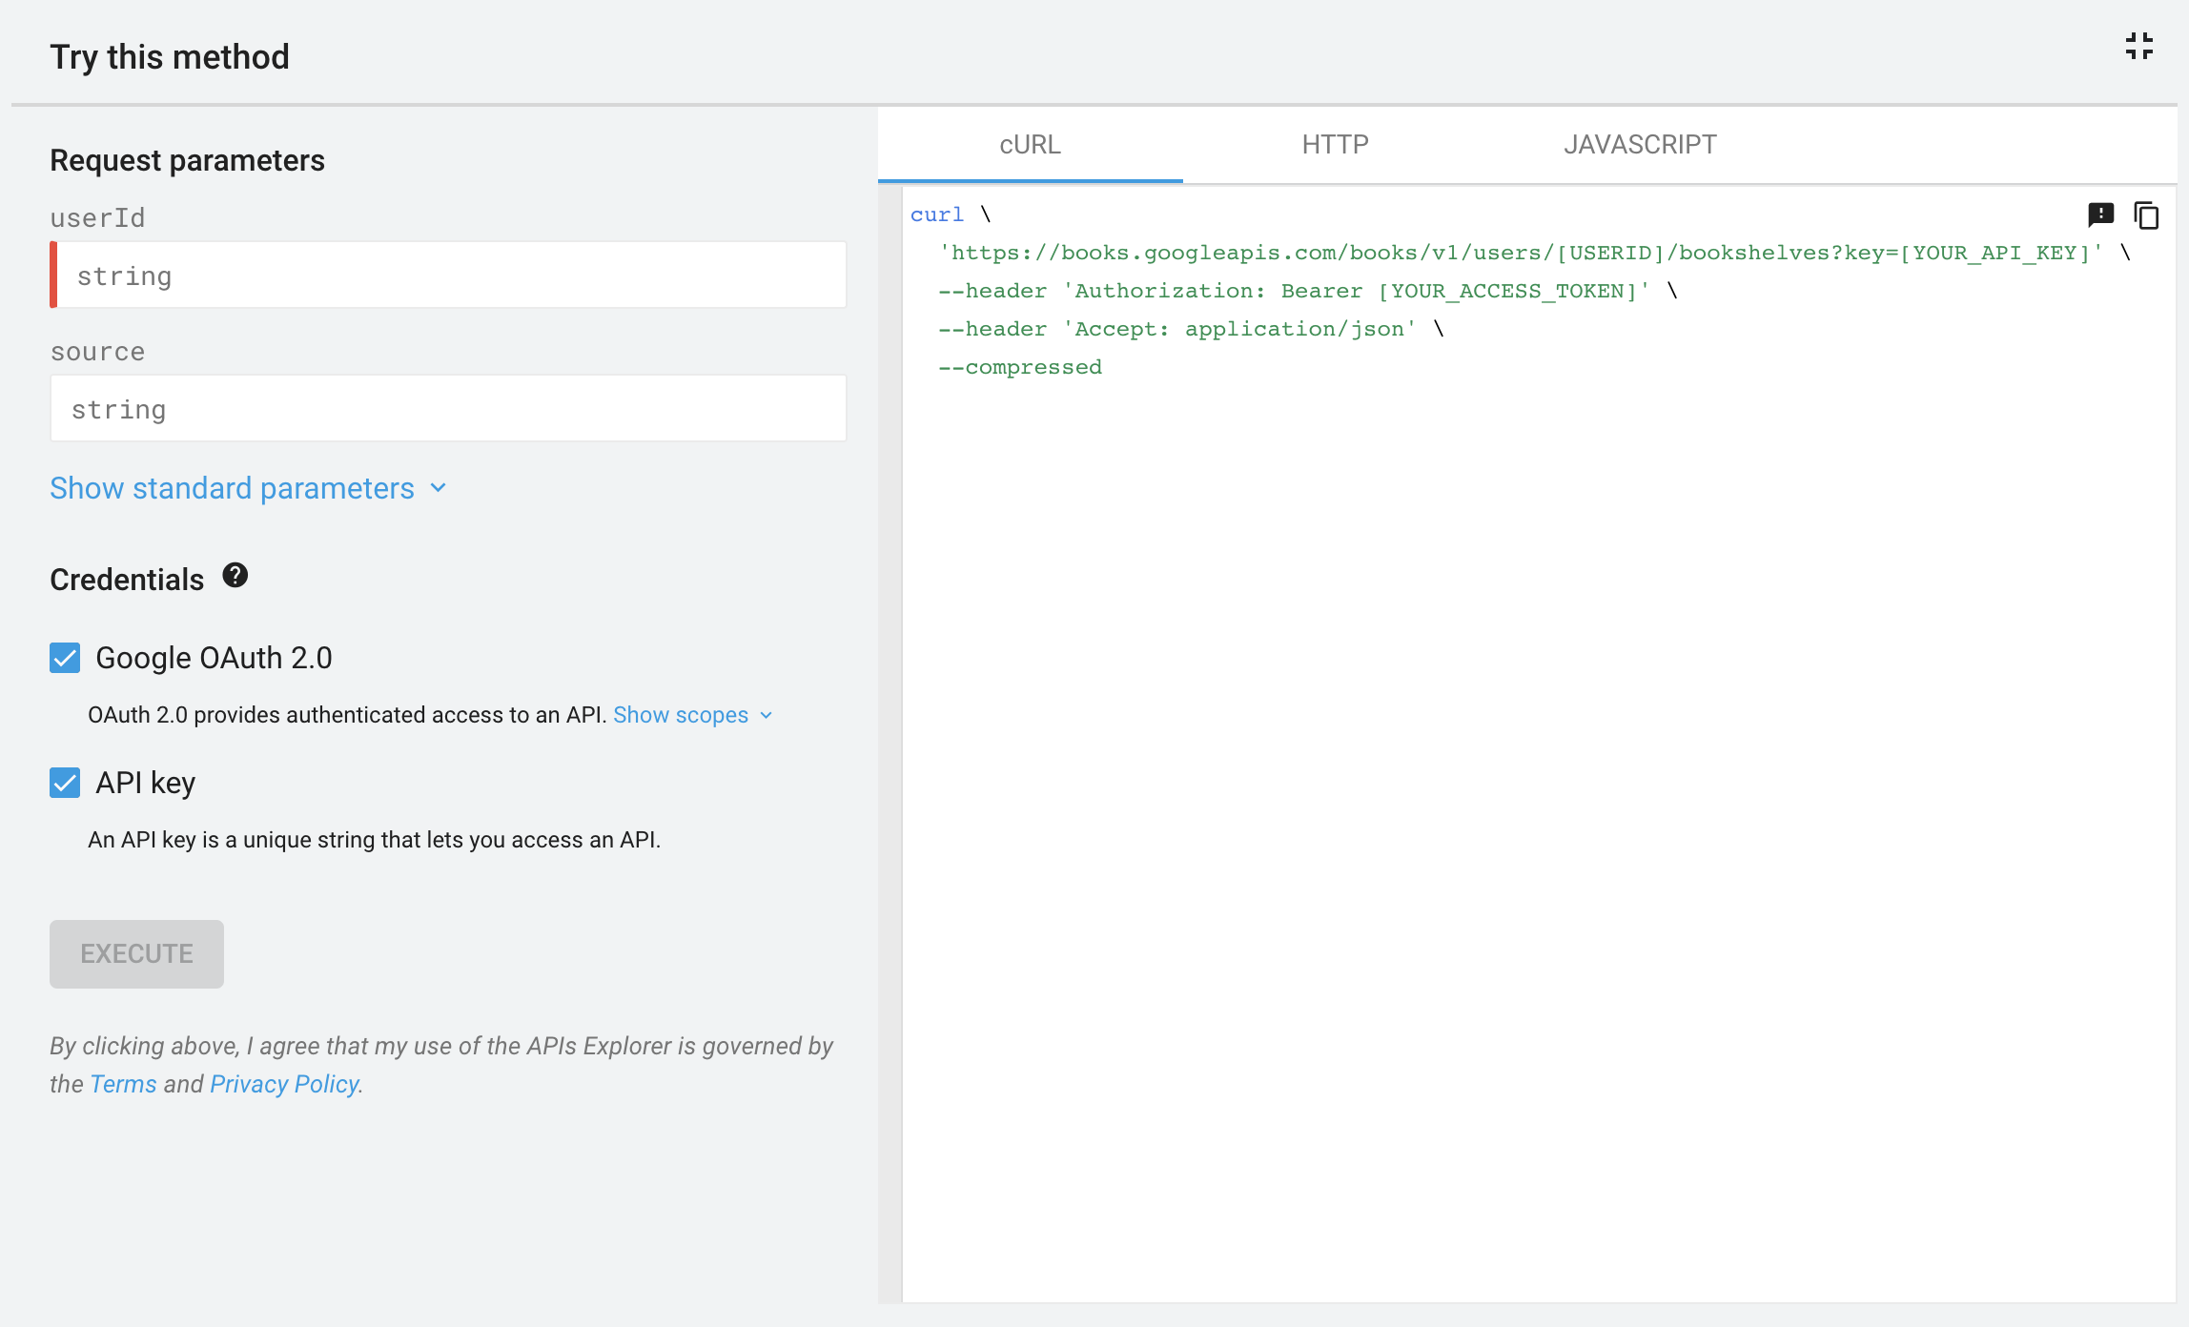The width and height of the screenshot is (2189, 1327).
Task: Disable the API key credential
Action: pos(64,783)
